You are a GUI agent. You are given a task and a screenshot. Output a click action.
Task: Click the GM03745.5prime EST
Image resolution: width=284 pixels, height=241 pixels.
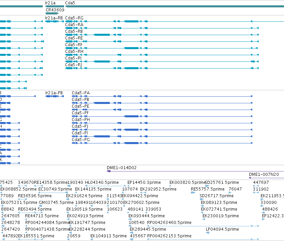pos(41,206)
